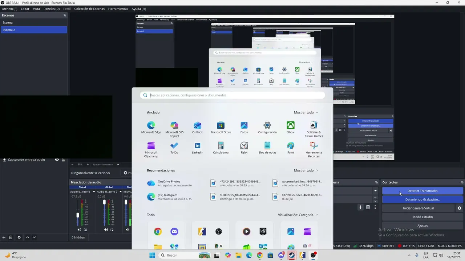Screen dimensions: 465x261
Task: Select Escena in the scenes list
Action: pos(34,22)
